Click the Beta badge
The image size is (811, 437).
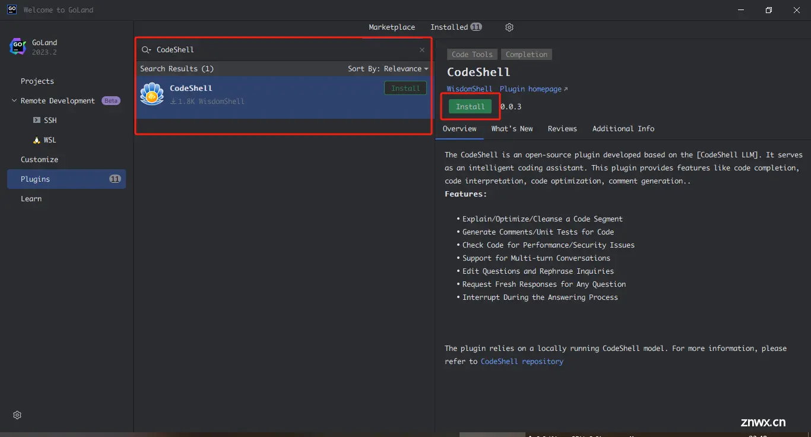[x=111, y=101]
